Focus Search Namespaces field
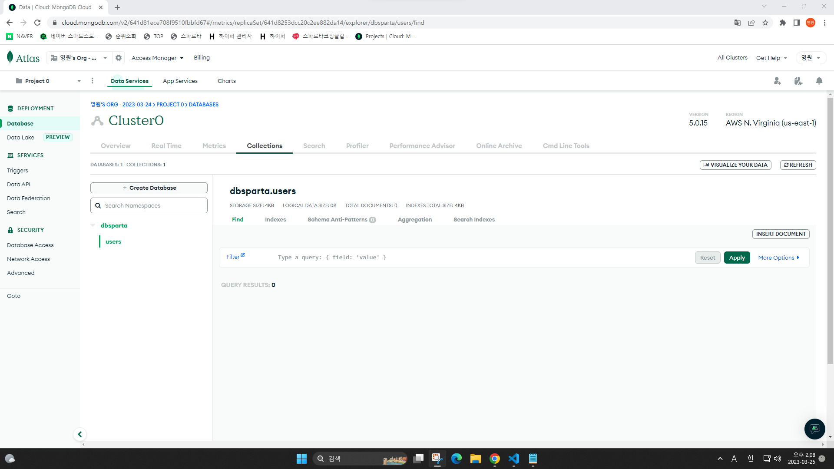The width and height of the screenshot is (834, 469). click(149, 205)
